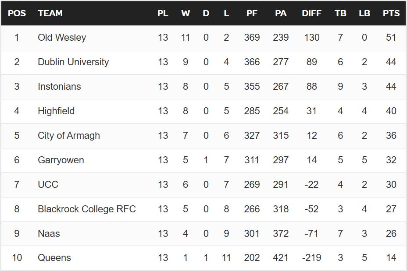407x271 pixels.
Task: Click the PA column header
Action: (281, 13)
